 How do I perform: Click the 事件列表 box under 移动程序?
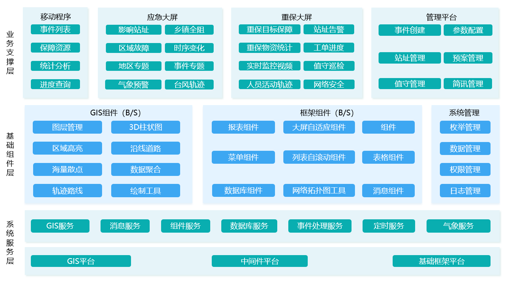(x=55, y=29)
